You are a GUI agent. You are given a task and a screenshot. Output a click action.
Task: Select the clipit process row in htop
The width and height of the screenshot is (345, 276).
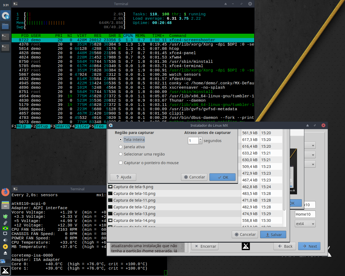click(133, 113)
